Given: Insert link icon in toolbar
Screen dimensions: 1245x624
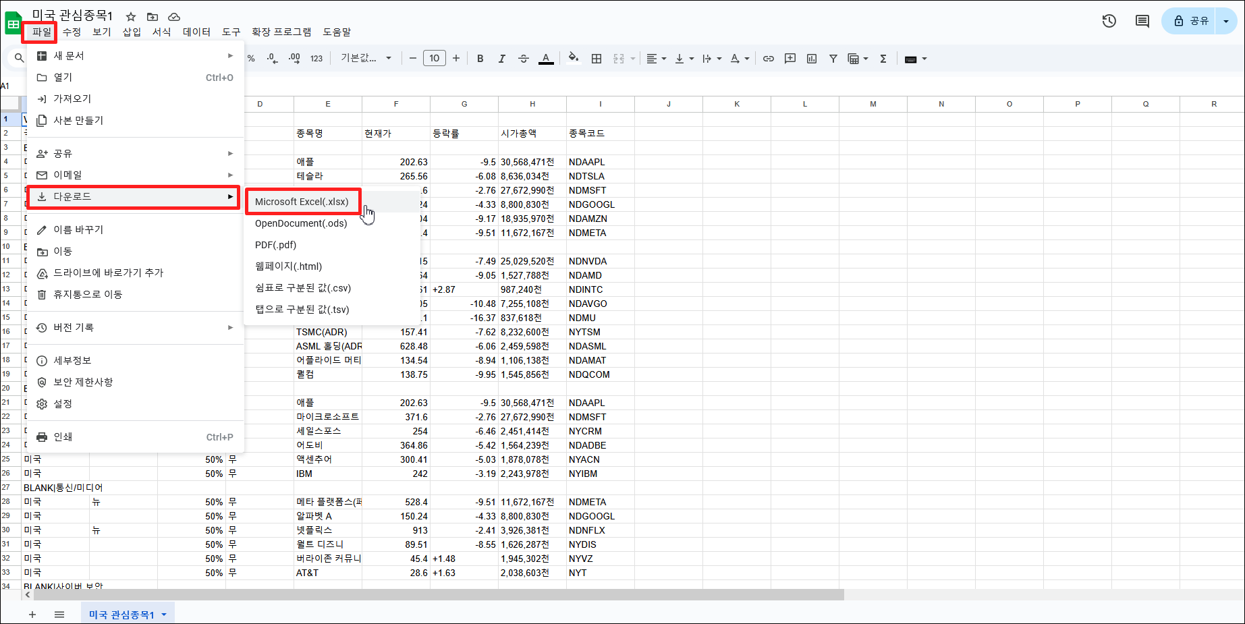Looking at the screenshot, I should [x=769, y=59].
